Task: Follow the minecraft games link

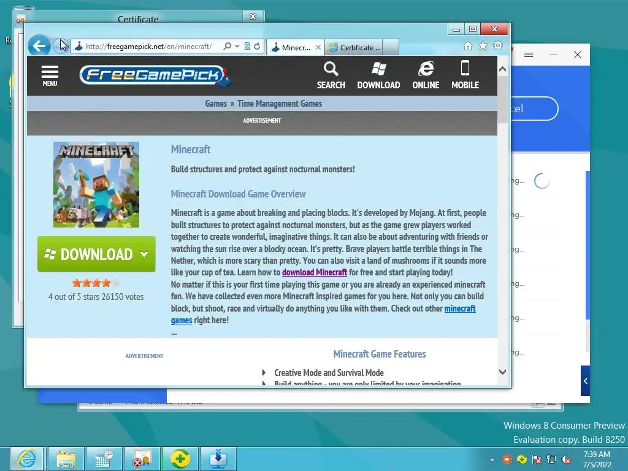Action: pyautogui.click(x=460, y=308)
